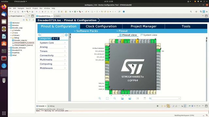
Task: Click the rotate clockwise pinout icon
Action: point(122,98)
